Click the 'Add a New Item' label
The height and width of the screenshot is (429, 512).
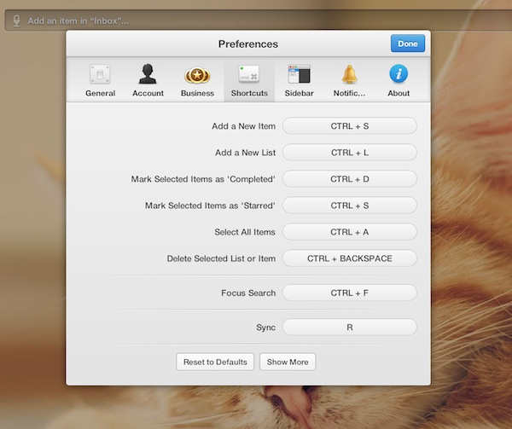coord(243,126)
